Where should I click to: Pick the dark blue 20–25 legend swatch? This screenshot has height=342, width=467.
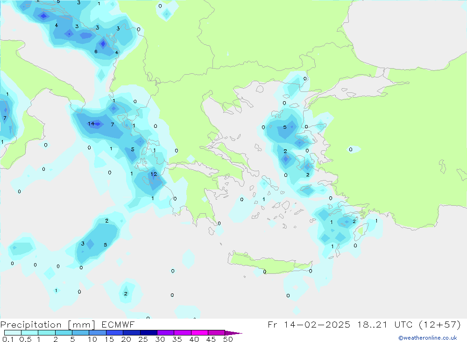(x=132, y=333)
